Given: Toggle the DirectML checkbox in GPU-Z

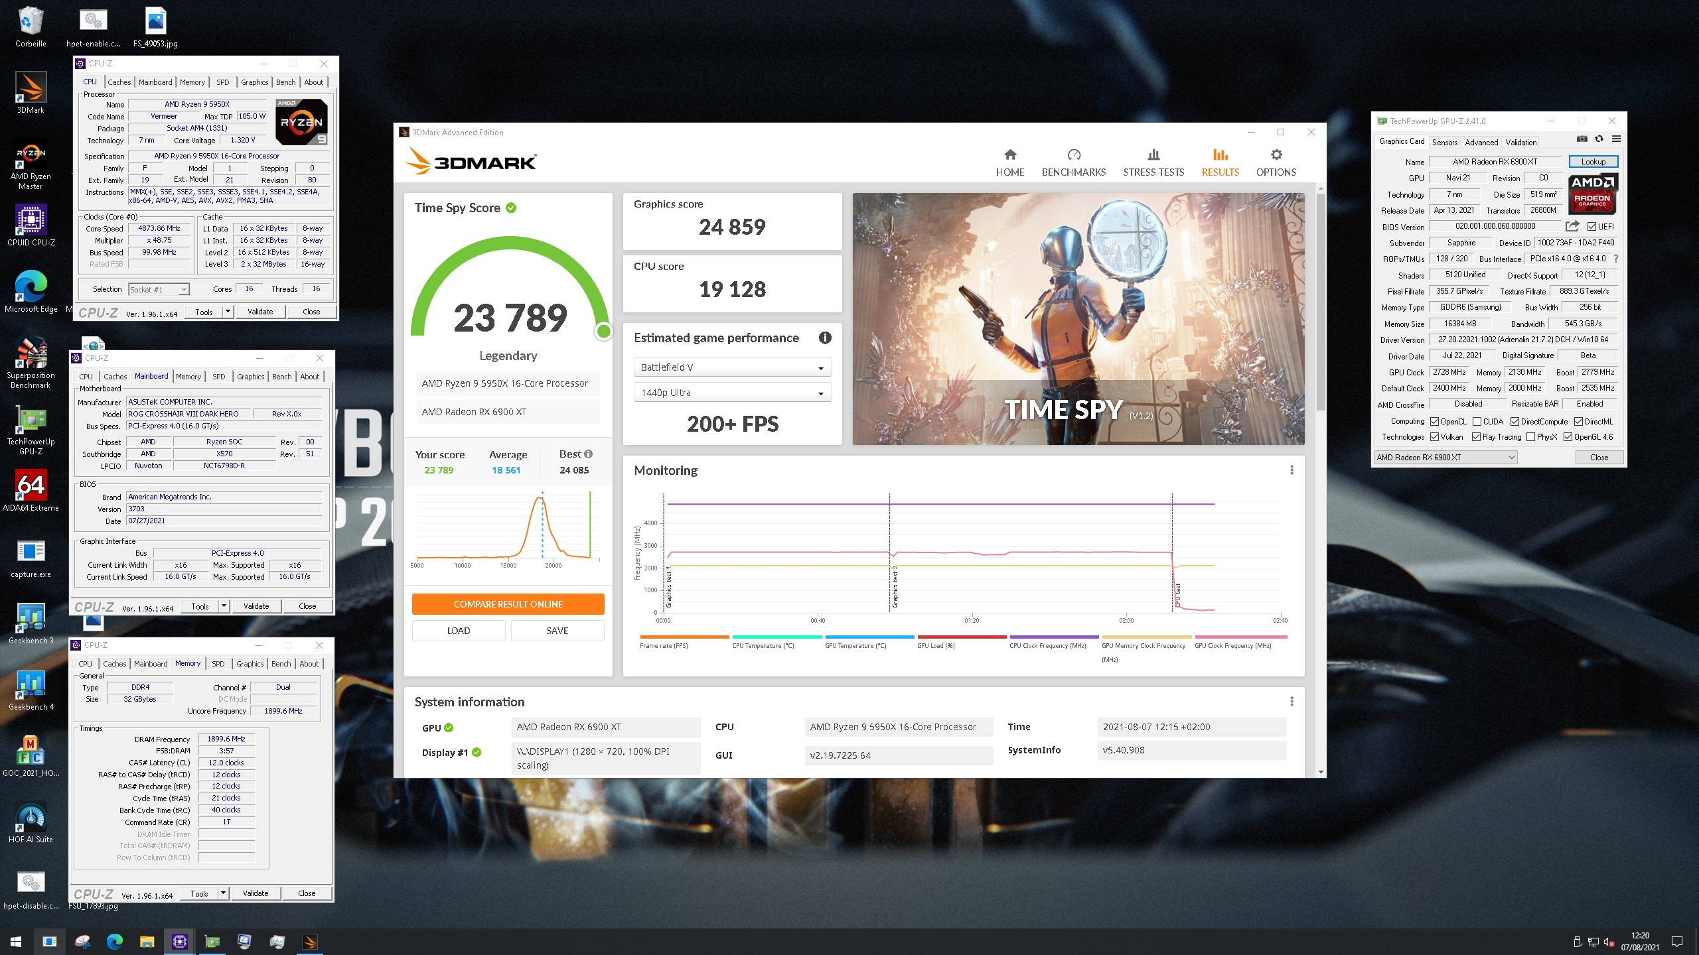Looking at the screenshot, I should point(1578,422).
